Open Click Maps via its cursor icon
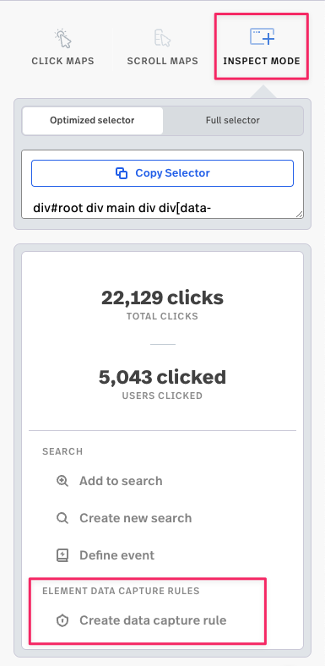The image size is (325, 666). 62,38
